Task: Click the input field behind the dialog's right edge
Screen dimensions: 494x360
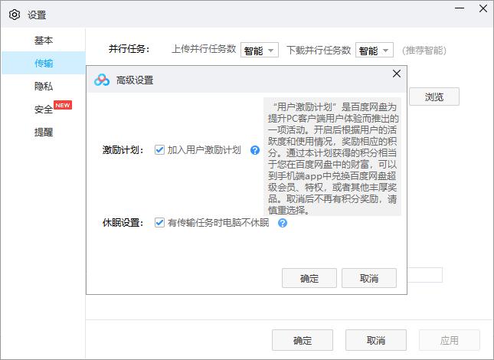Action: [425, 275]
